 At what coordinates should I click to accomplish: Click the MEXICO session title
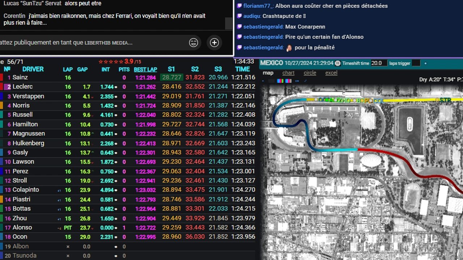[x=272, y=63]
